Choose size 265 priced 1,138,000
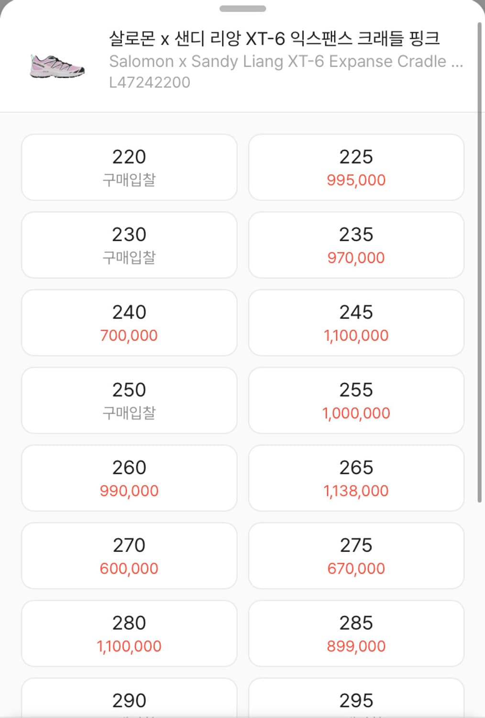 (356, 478)
